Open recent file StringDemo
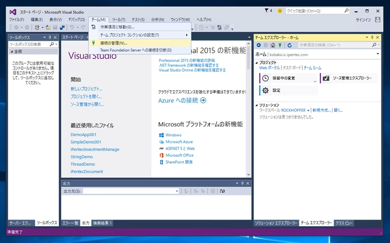 (82, 157)
